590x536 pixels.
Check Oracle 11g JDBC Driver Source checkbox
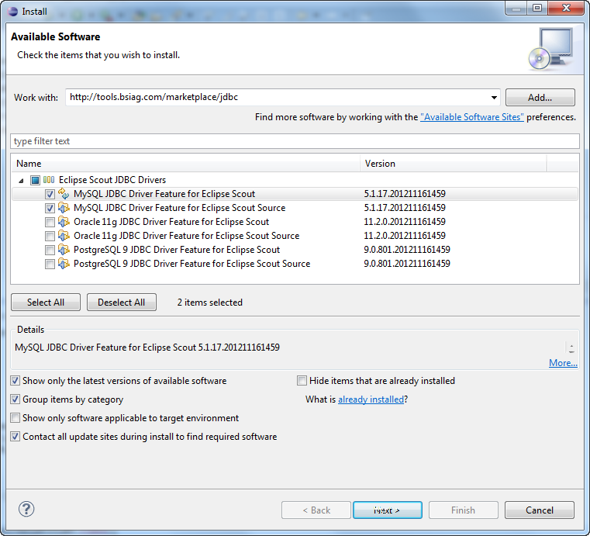point(50,236)
